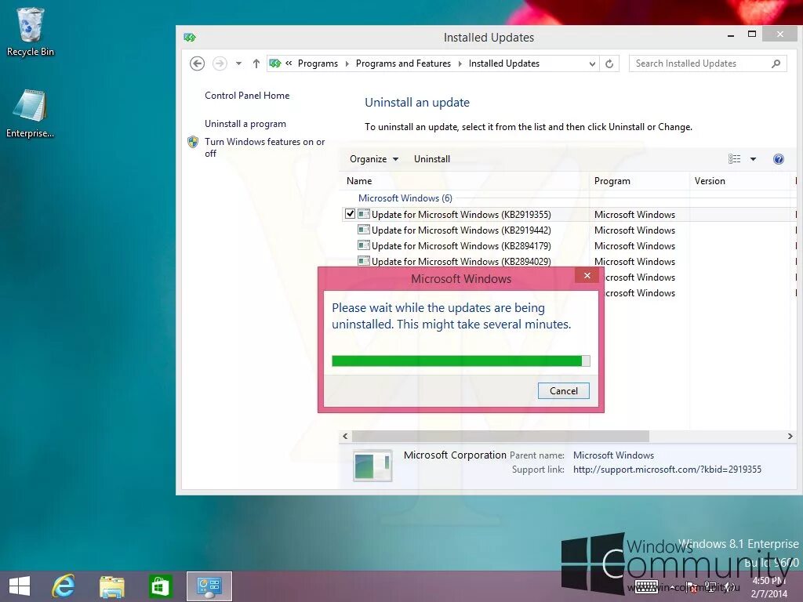This screenshot has height=602, width=803.
Task: Open File Explorer from taskbar
Action: tap(111, 586)
